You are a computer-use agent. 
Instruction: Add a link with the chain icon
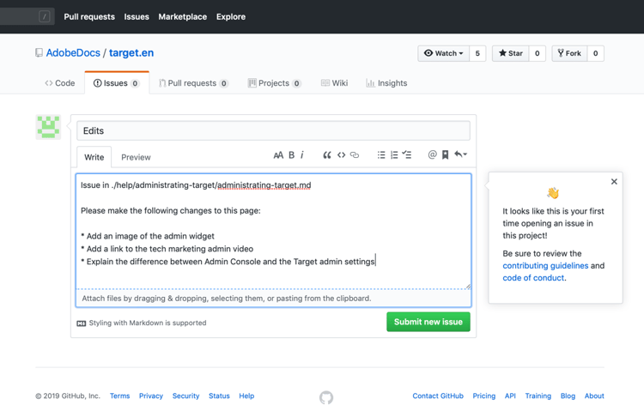pyautogui.click(x=355, y=155)
